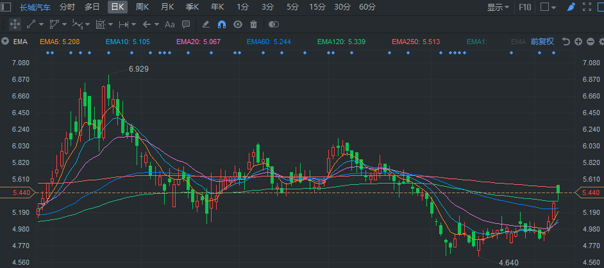Image resolution: width=604 pixels, height=268 pixels.
Task: Zoom in with the plus circle
Action: (578, 42)
